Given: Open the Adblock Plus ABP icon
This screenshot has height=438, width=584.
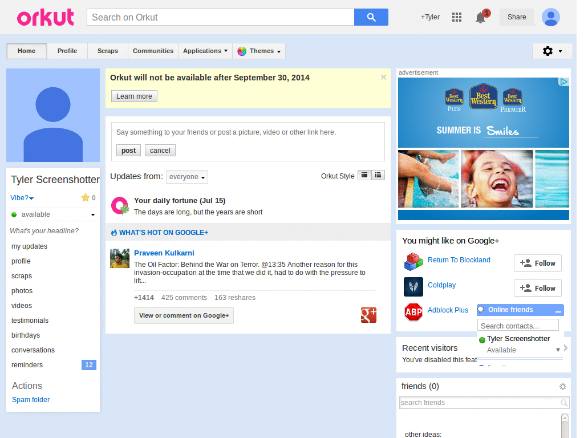Looking at the screenshot, I should pyautogui.click(x=413, y=312).
